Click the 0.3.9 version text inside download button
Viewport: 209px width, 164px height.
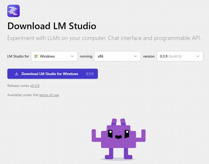point(90,74)
